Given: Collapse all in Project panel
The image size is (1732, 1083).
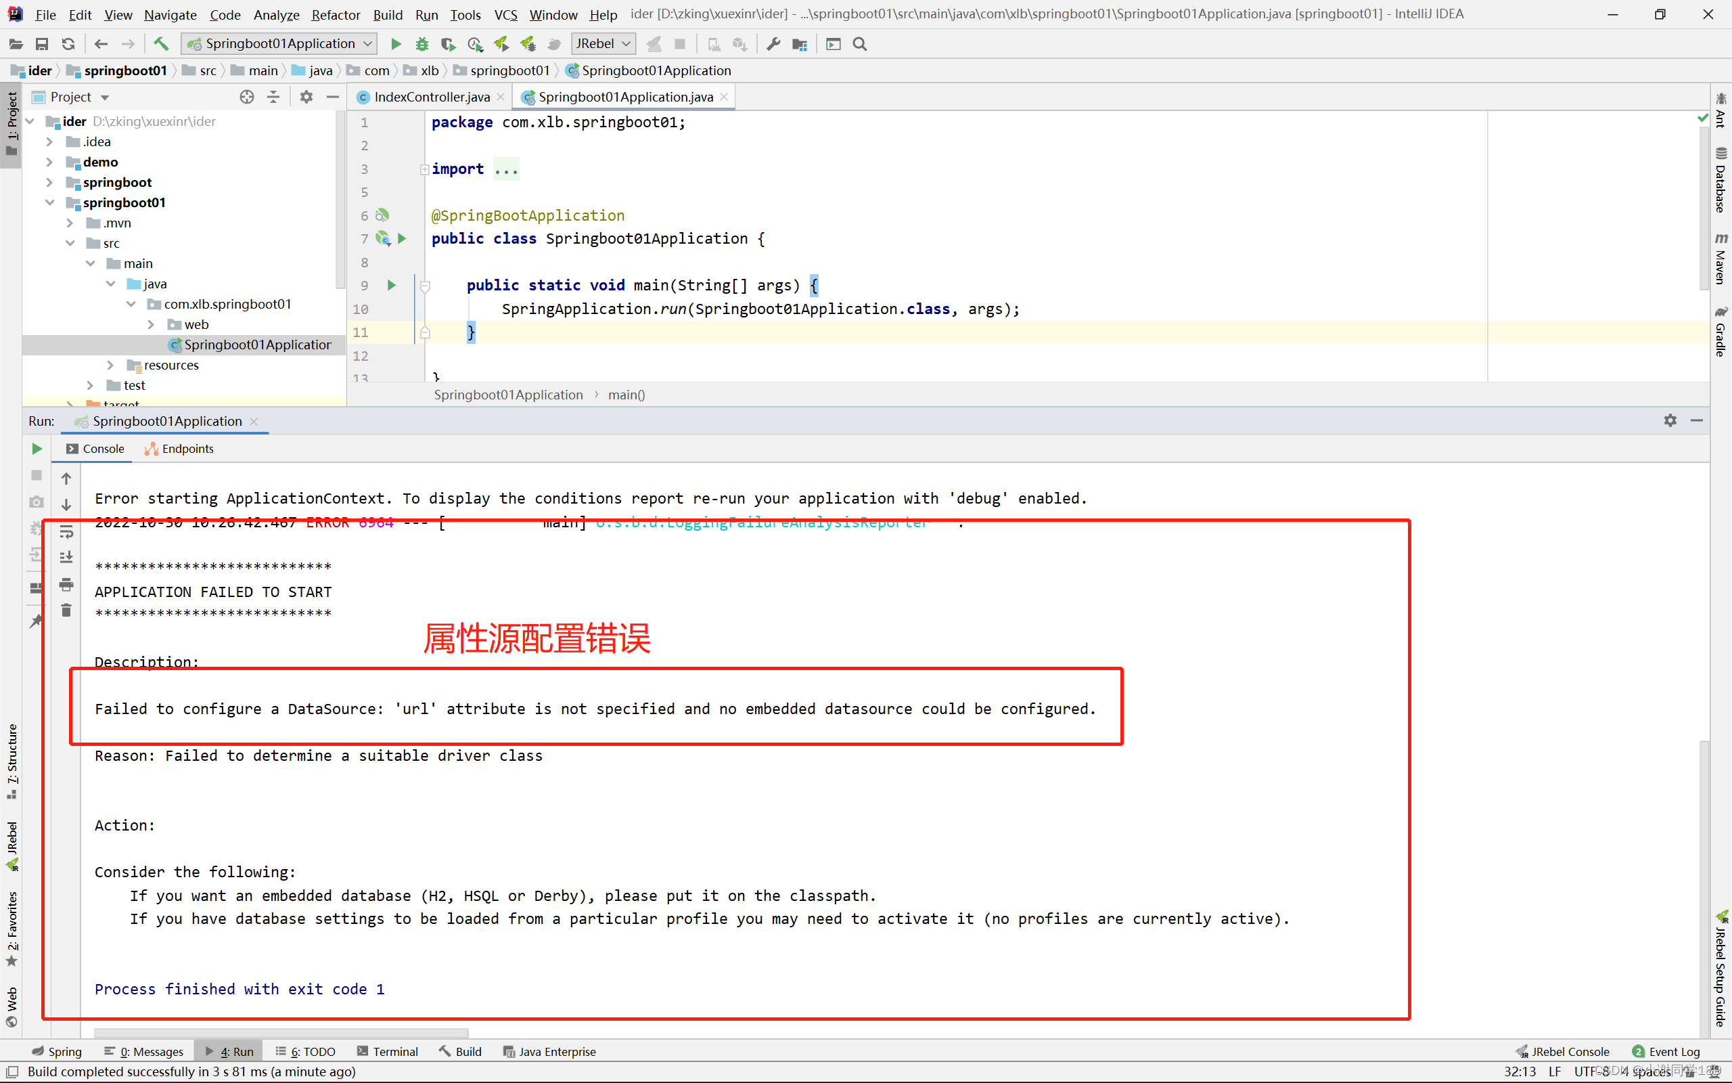Looking at the screenshot, I should point(273,97).
